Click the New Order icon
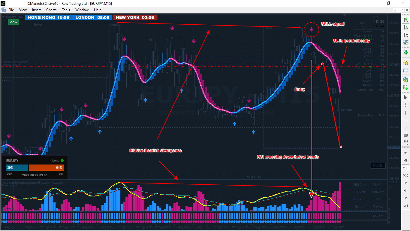This screenshot has height=231, width=410. coord(405,88)
